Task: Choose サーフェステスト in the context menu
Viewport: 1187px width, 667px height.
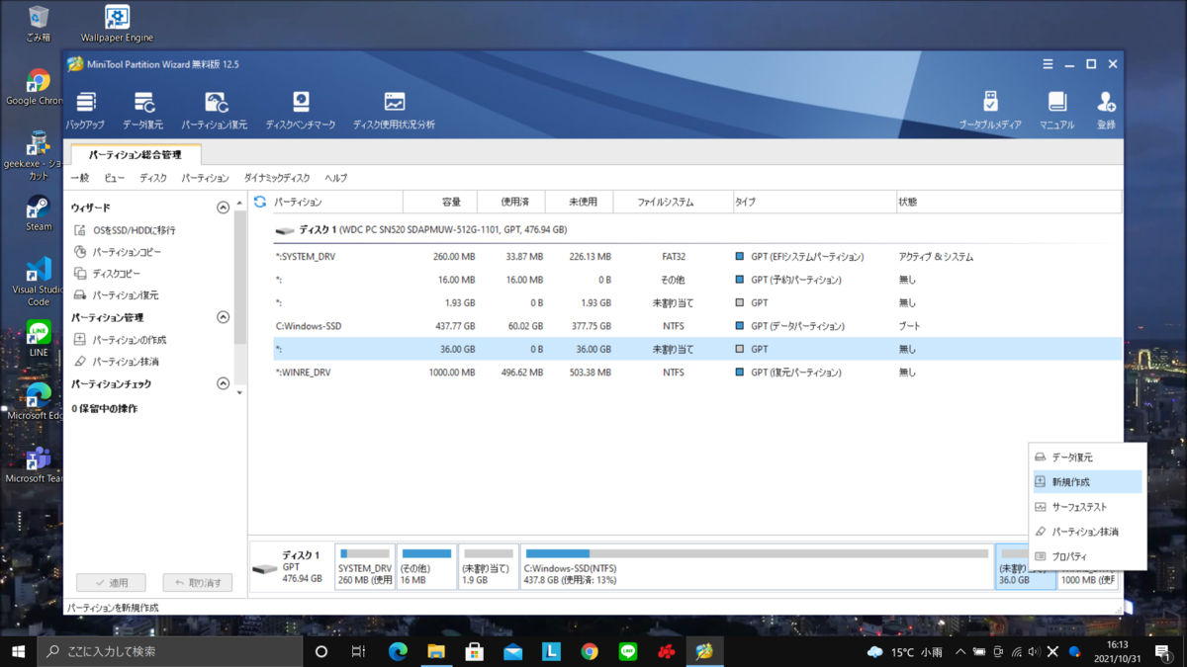Action: (1086, 507)
